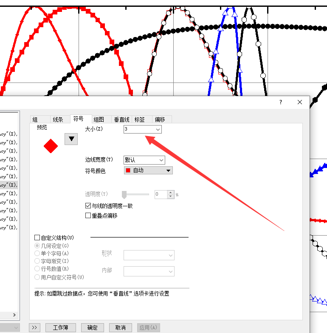Increase transparency percent with up stepper
Image resolution: width=327 pixels, height=333 pixels.
coord(170,192)
